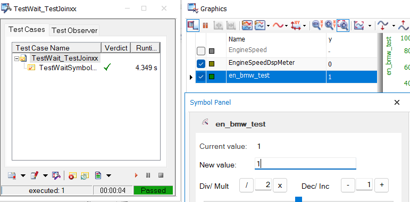Screen dimensions: 410x202
Task: Click the blue document report-view icon
Action: (x=98, y=175)
